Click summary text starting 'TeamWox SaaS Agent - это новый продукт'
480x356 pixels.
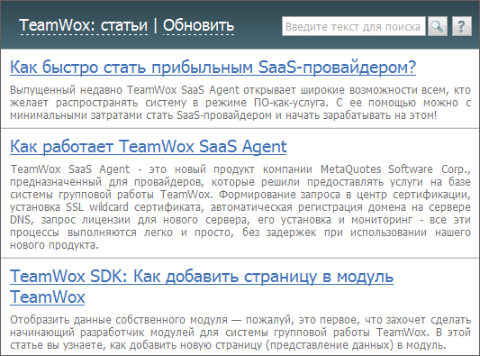tap(240, 207)
